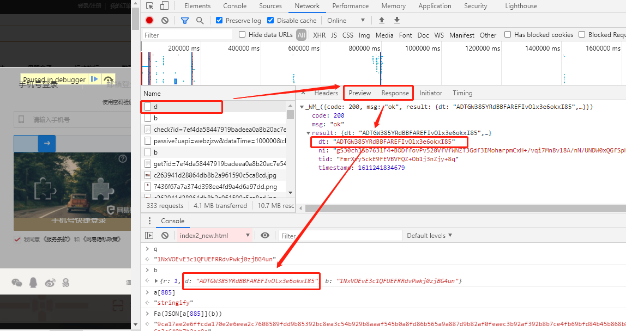Collapse the _WM_ root object in preview
Screen dimensions: 626x331
(x=302, y=107)
